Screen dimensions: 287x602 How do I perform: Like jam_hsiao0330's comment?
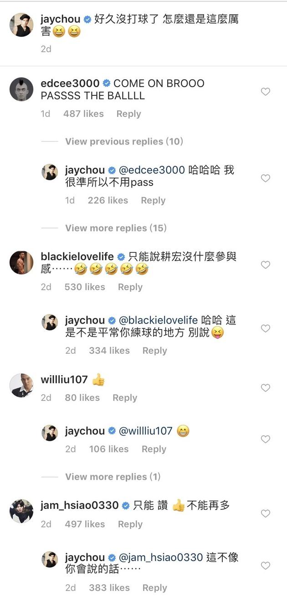click(265, 514)
